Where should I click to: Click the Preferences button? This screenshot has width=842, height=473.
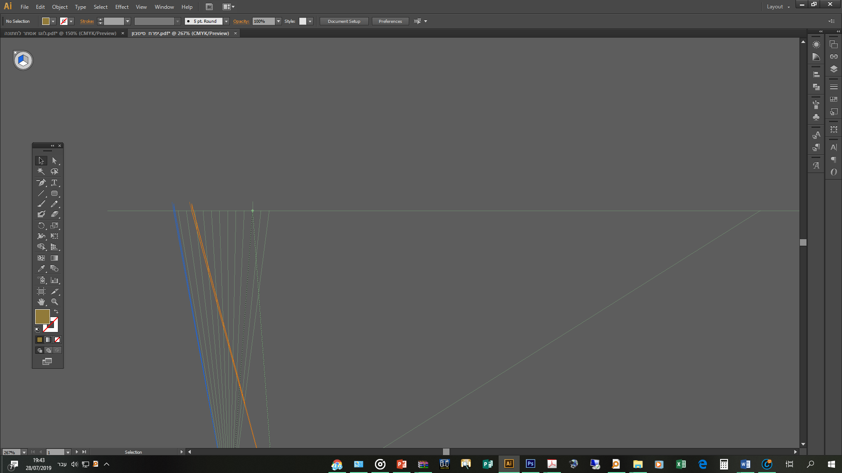(390, 21)
